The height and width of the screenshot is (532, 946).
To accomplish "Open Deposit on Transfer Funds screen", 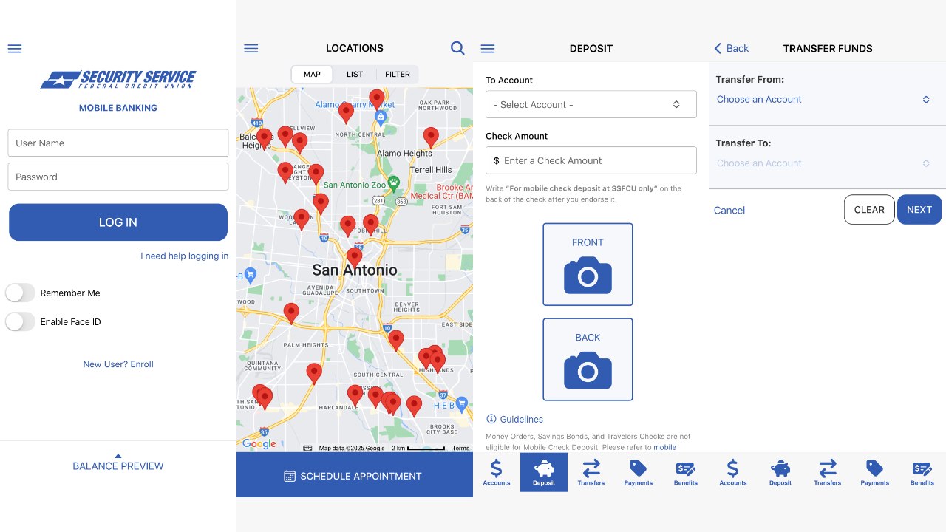I will pyautogui.click(x=780, y=472).
